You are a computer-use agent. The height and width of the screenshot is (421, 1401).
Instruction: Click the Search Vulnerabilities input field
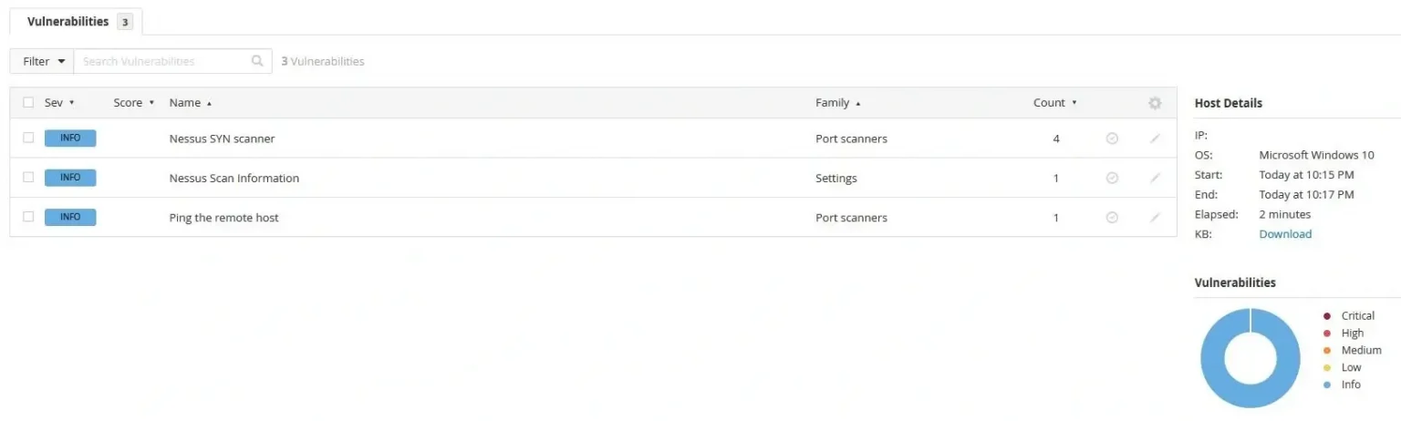coord(162,62)
